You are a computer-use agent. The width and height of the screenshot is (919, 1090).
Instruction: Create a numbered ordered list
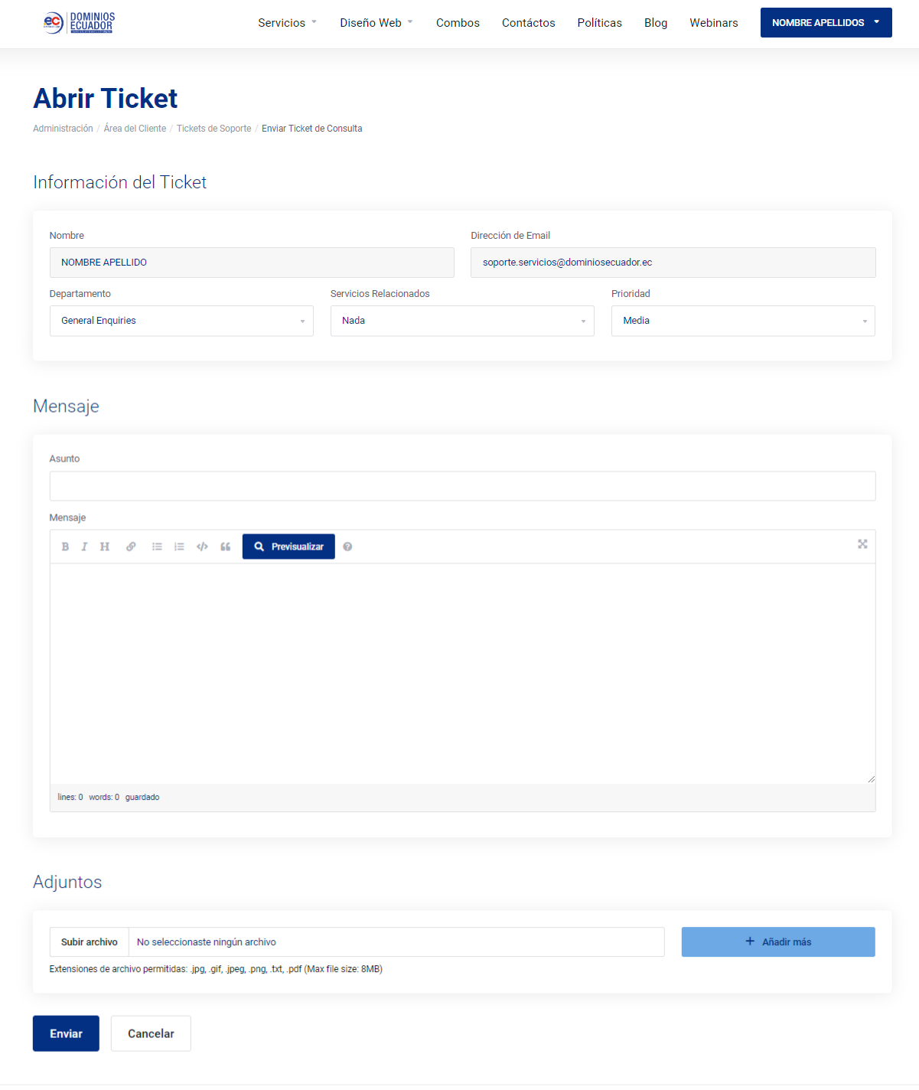coord(179,547)
